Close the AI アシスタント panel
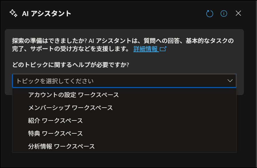This screenshot has height=168, width=257. 238,13
